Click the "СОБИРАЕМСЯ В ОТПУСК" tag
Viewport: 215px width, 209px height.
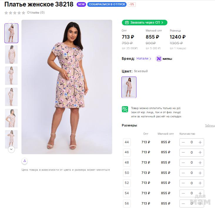pos(107,4)
